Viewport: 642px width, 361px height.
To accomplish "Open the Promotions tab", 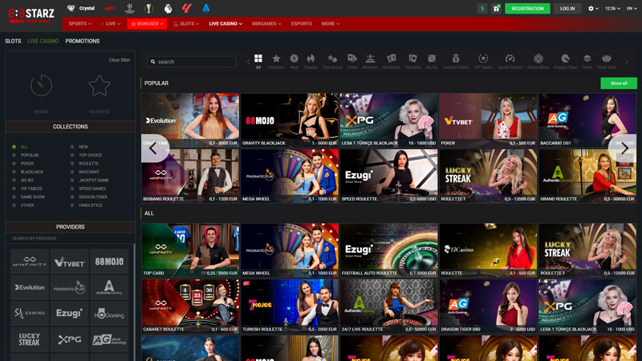I will pos(83,41).
